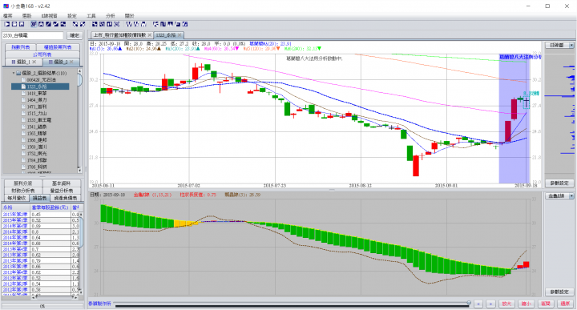Viewport: 577px width, 310px height.
Task: Click the 2015年第2季 row in income table
Action: point(41,214)
